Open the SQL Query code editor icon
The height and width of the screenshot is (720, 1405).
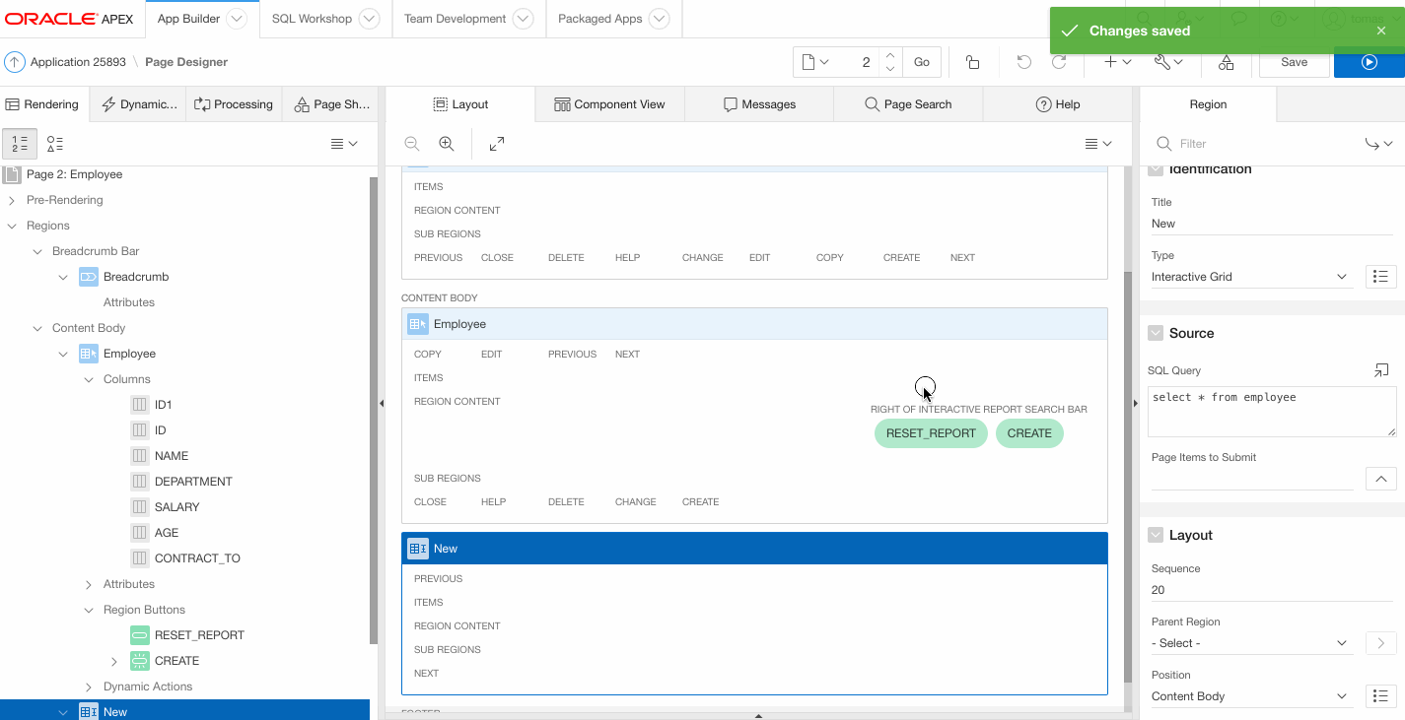[x=1380, y=370]
